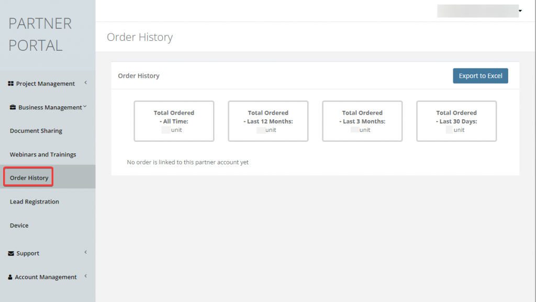Click the Support envelope icon
The height and width of the screenshot is (302, 536).
(x=11, y=253)
